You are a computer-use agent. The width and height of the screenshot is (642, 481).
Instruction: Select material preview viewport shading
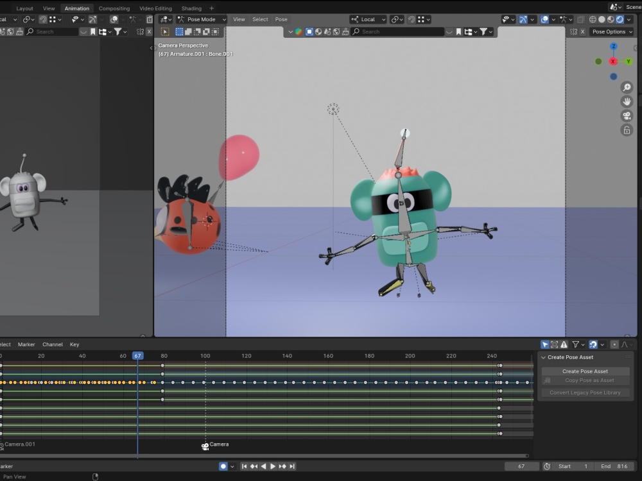click(x=611, y=19)
